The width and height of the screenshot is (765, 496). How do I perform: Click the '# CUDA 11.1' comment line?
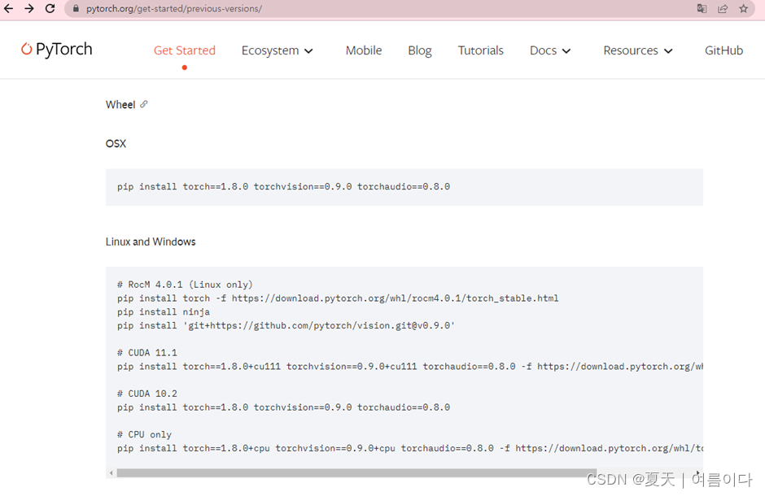tap(146, 353)
